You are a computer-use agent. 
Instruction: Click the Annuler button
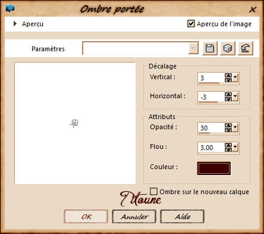(x=134, y=217)
